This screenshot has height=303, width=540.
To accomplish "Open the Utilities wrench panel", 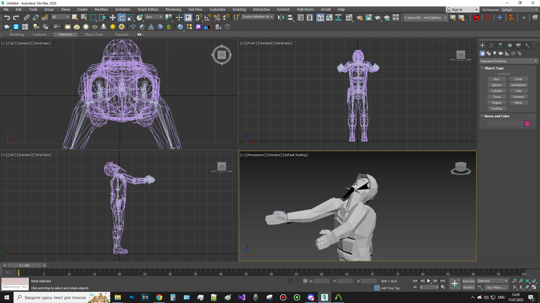I will [527, 45].
